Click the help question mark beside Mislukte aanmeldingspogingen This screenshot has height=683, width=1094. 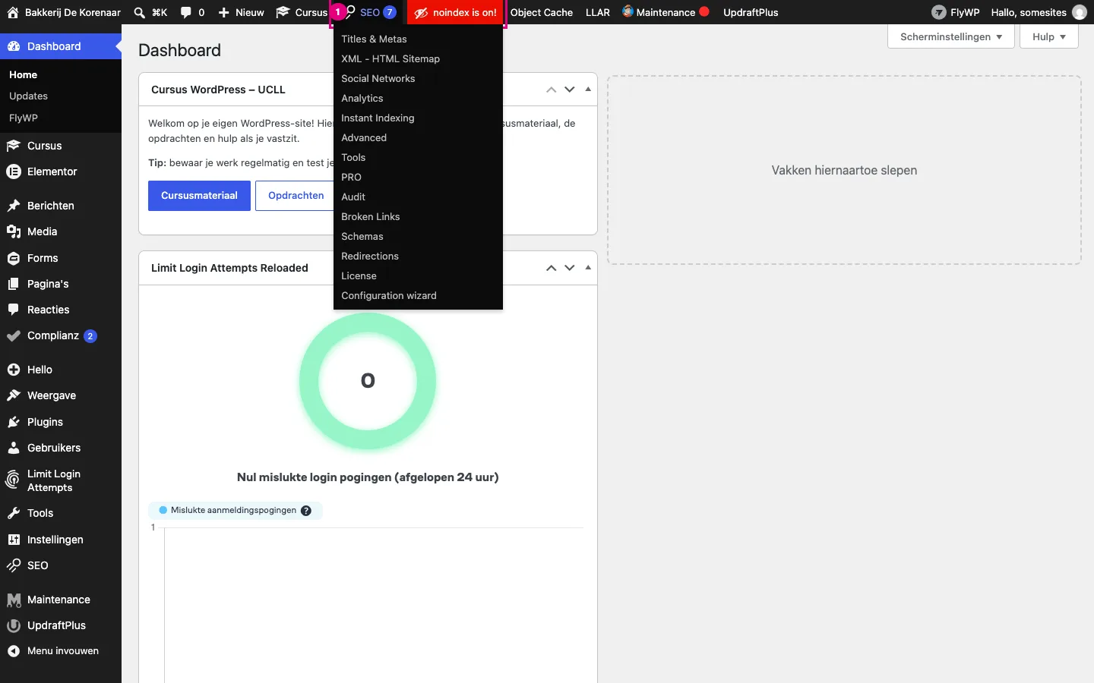point(306,511)
